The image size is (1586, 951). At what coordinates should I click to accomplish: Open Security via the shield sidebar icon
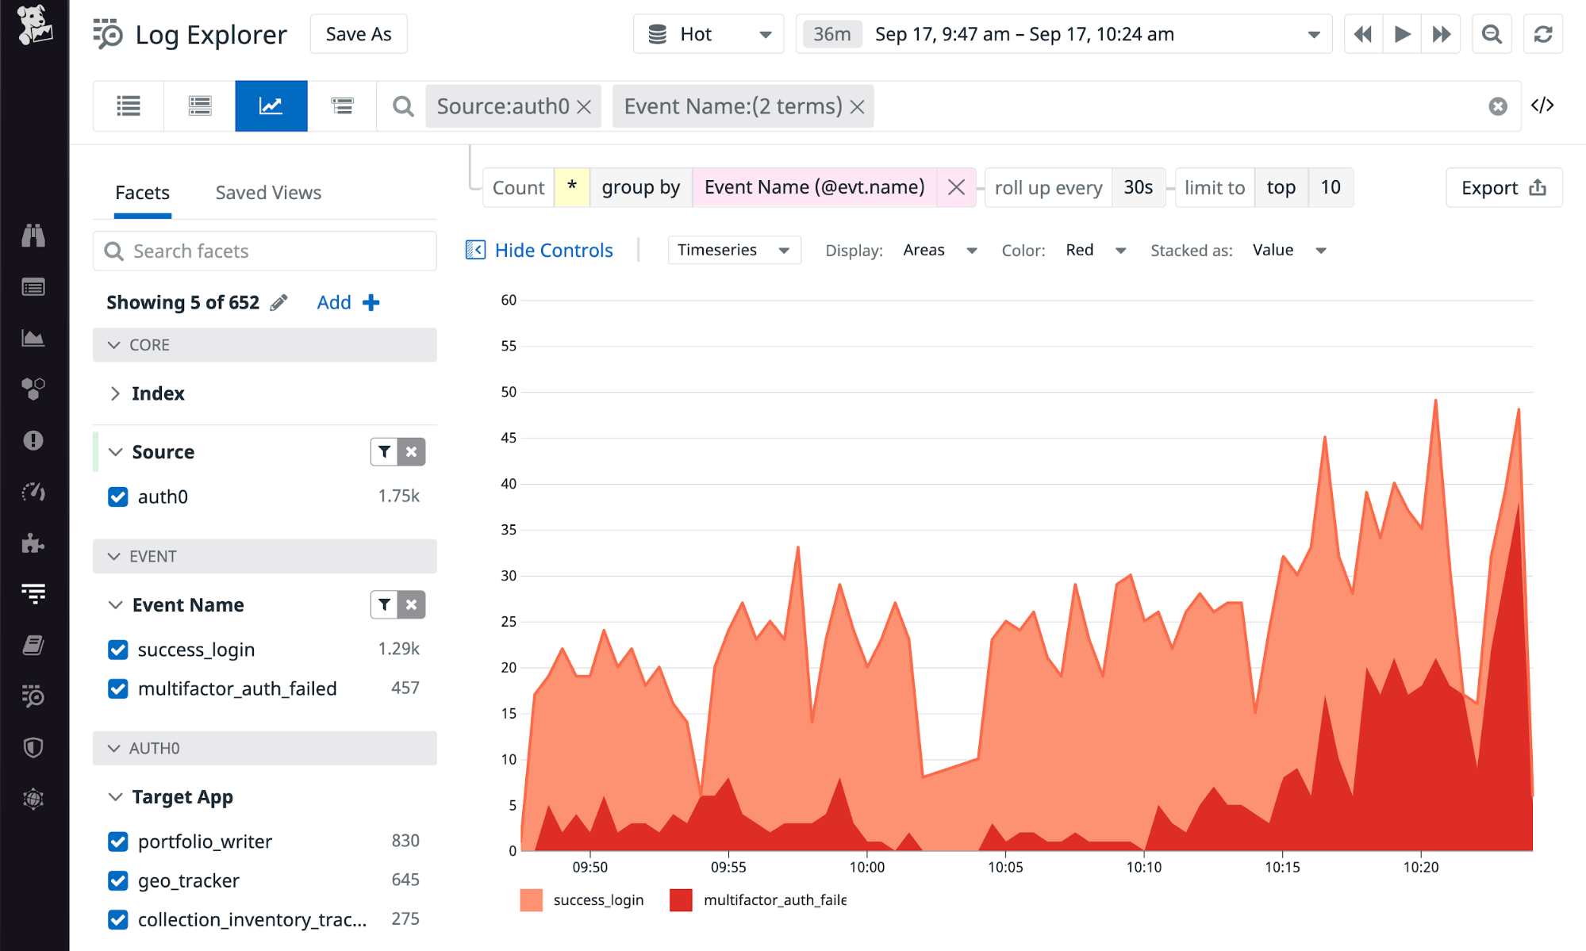tap(33, 747)
